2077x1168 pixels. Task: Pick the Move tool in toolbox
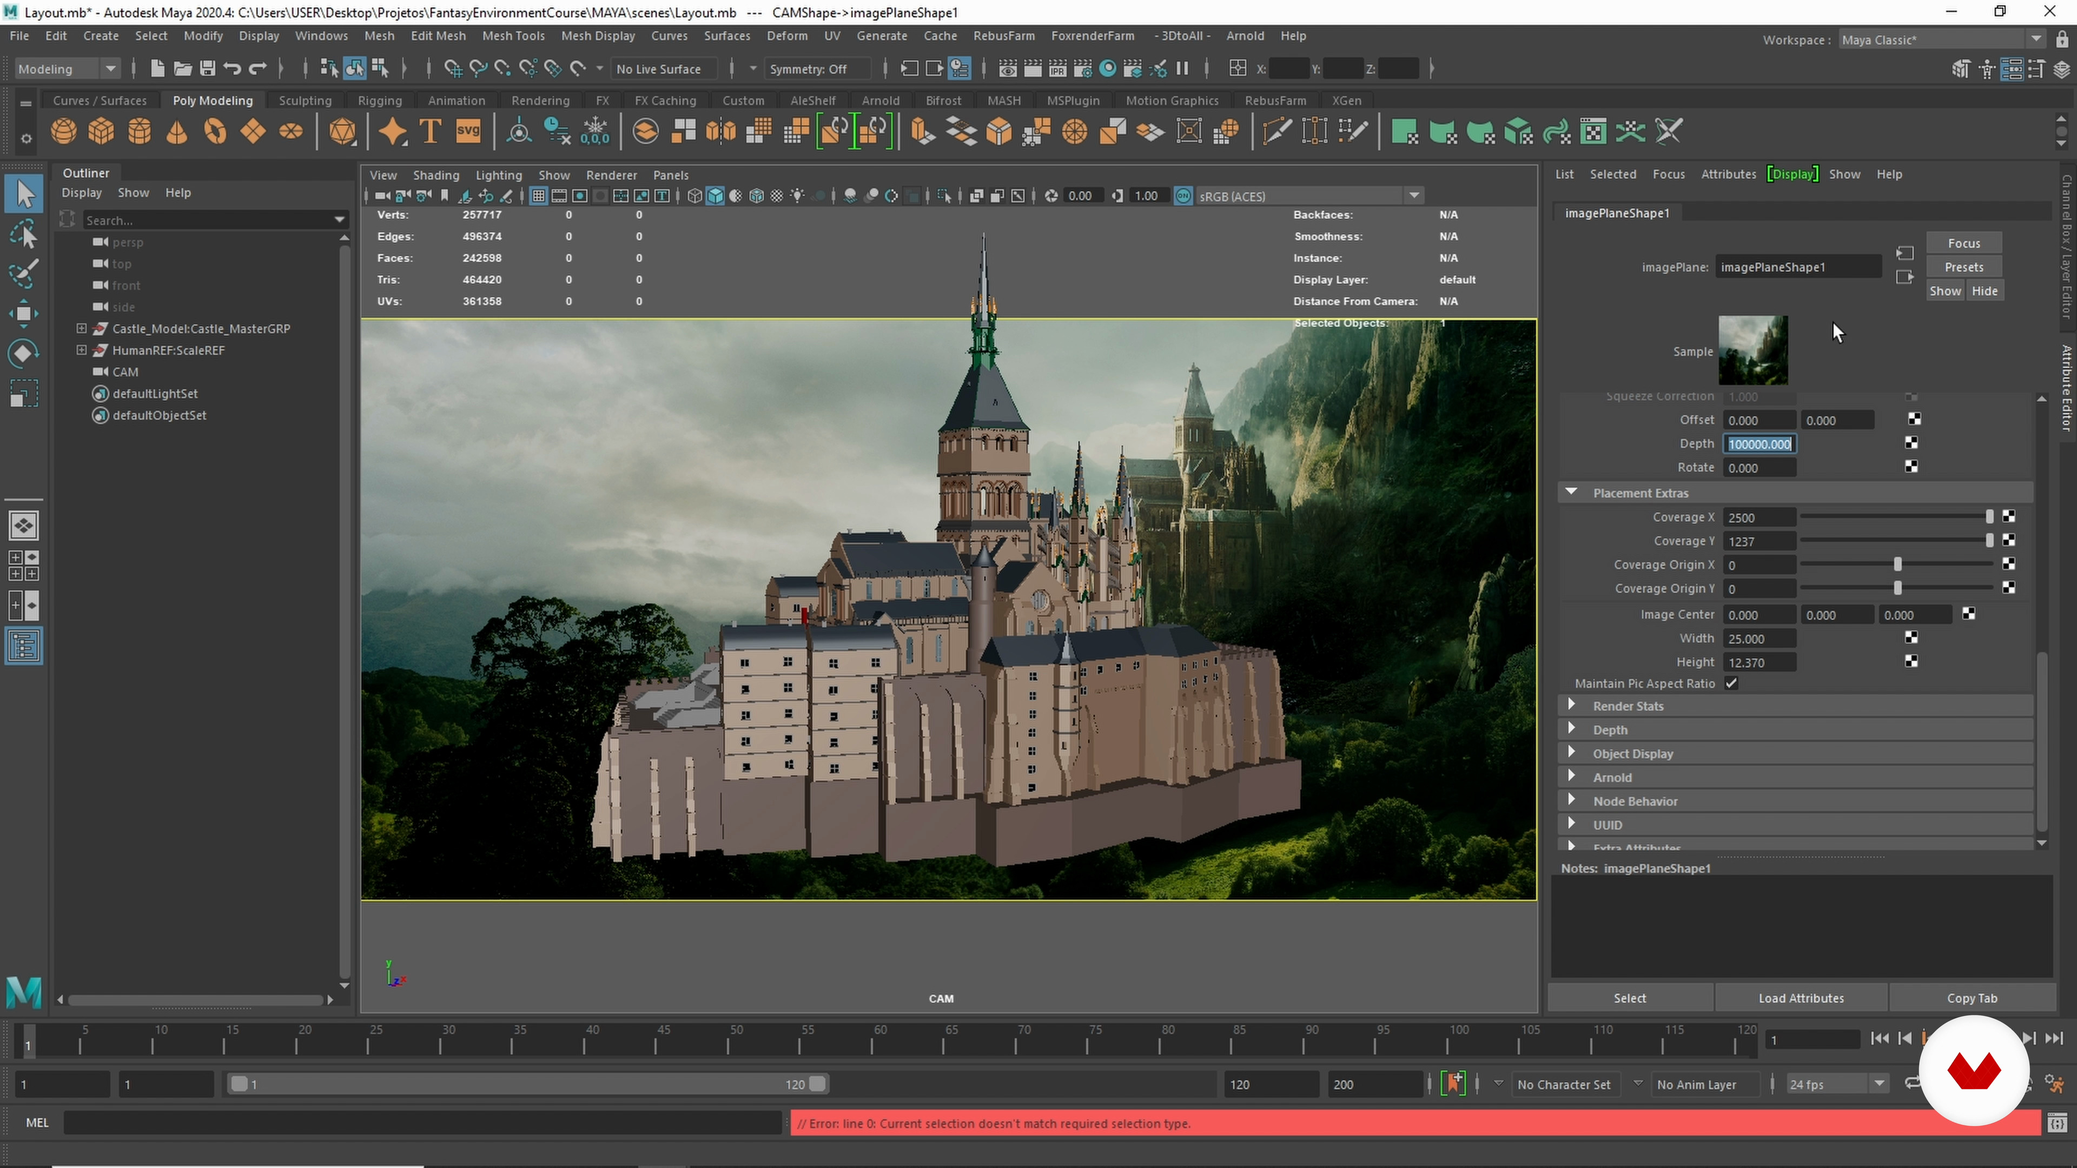pyautogui.click(x=24, y=314)
